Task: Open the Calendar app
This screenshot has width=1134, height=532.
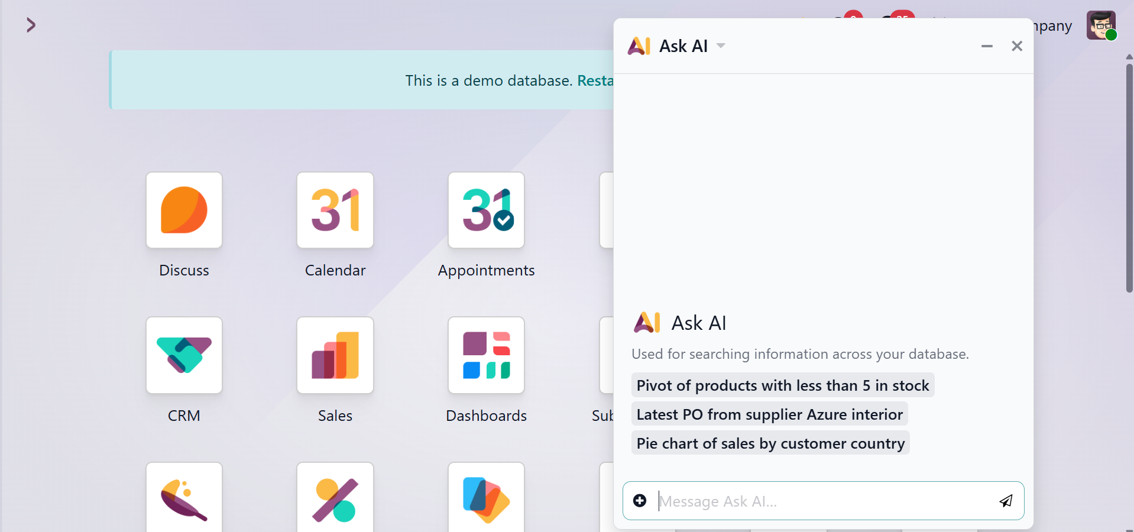Action: point(335,210)
